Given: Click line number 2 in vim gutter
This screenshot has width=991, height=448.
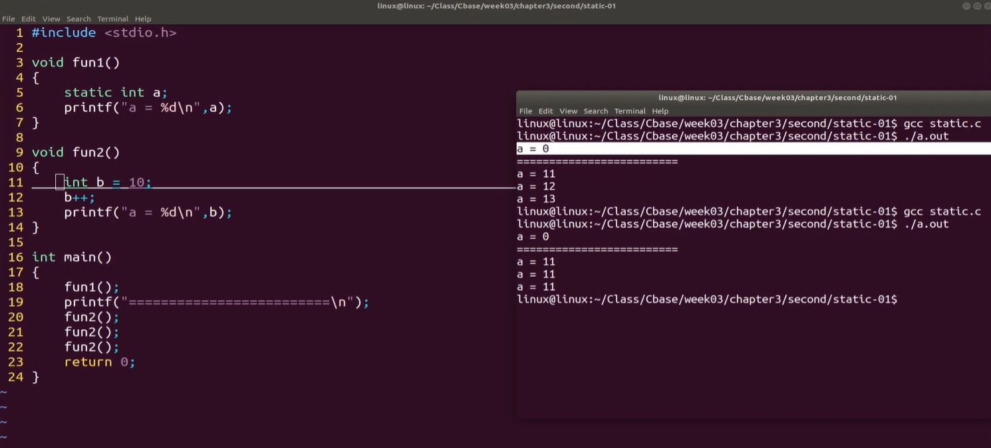Looking at the screenshot, I should [x=20, y=48].
